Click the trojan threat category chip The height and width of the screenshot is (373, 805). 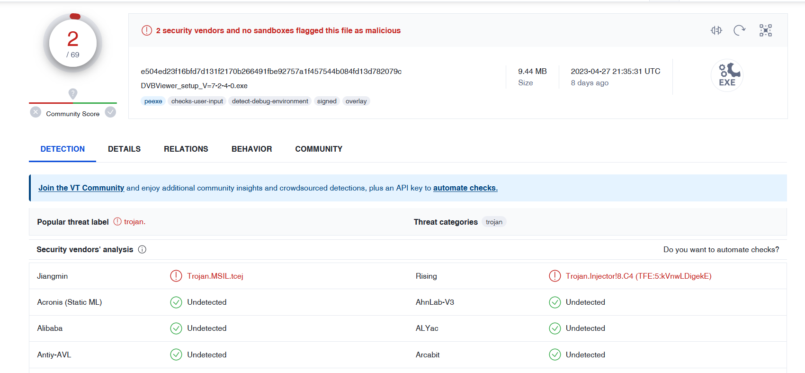pos(494,222)
